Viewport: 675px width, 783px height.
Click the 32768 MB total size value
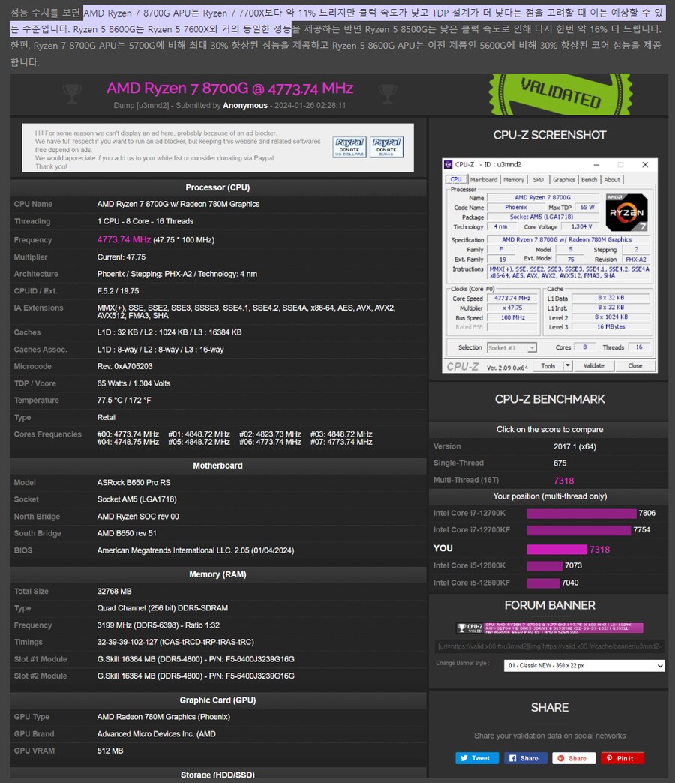(x=114, y=592)
